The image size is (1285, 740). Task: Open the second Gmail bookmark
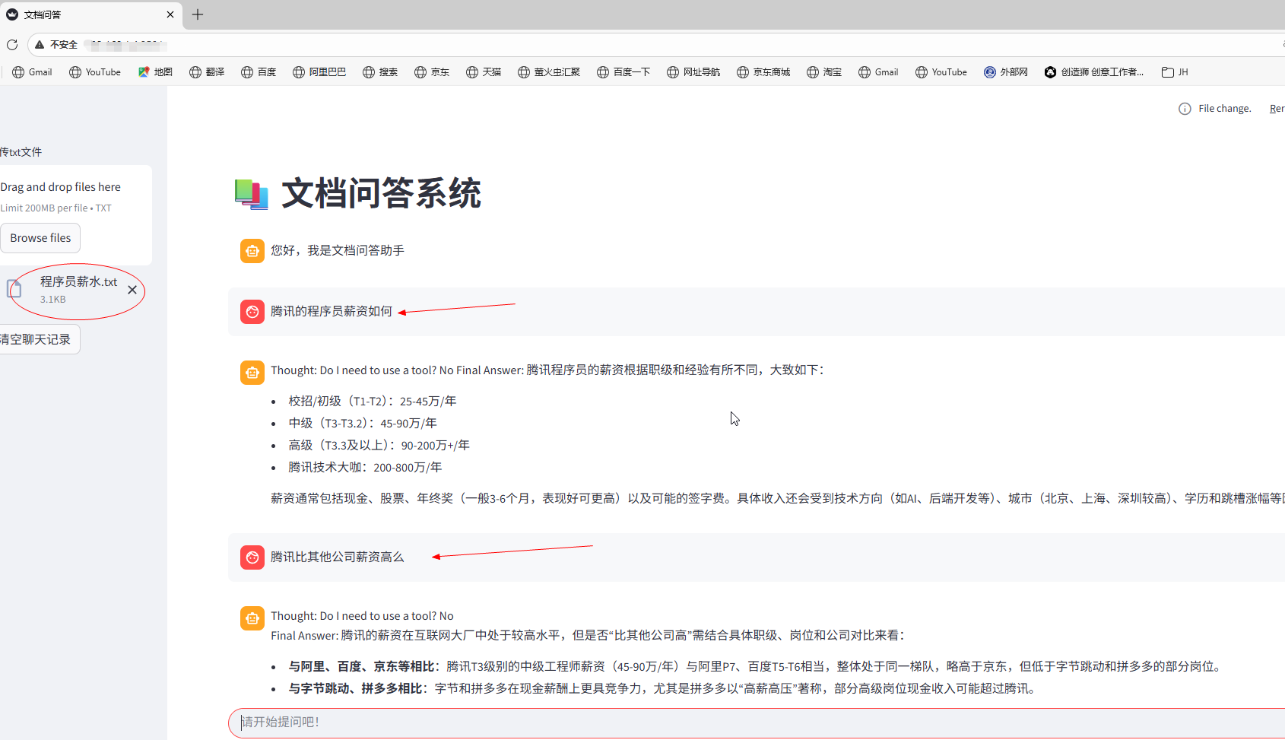coord(879,72)
